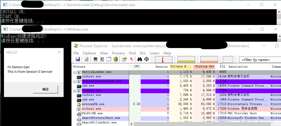This screenshot has width=281, height=126.
Task: Open the DLL menu
Action: [x=143, y=53]
